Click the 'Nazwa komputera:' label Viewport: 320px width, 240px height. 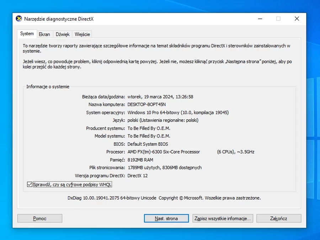point(107,105)
